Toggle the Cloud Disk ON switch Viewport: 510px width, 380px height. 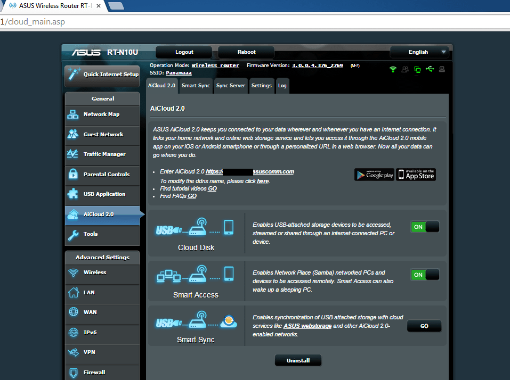[x=425, y=227]
